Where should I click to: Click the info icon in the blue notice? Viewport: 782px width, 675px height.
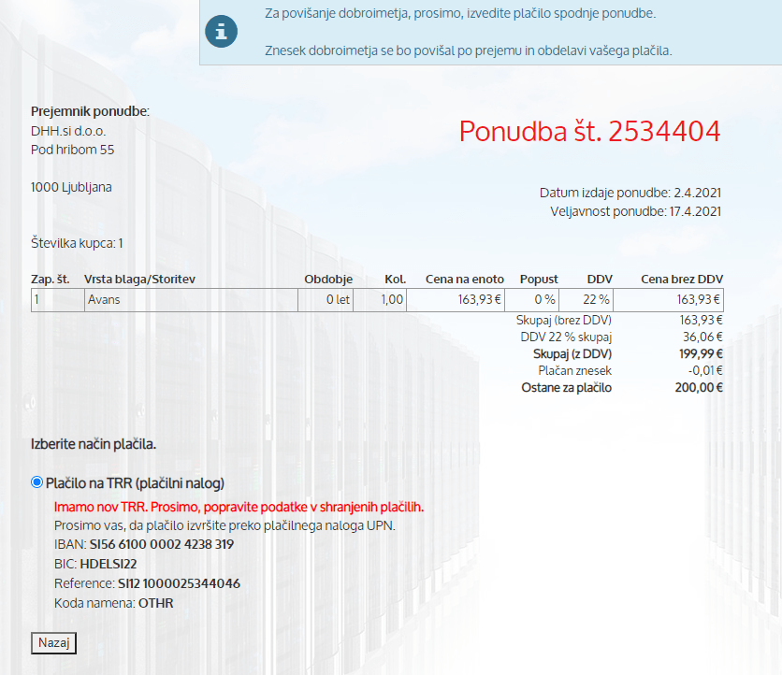coord(221,32)
